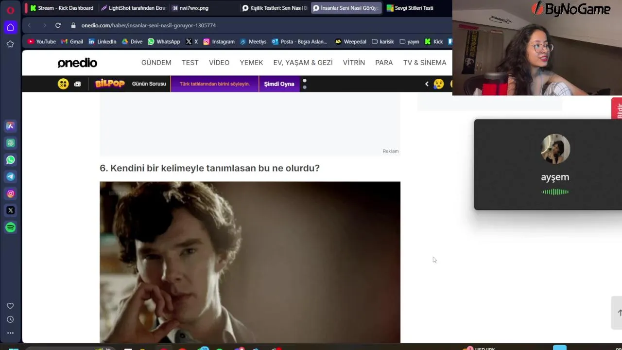This screenshot has width=622, height=350.
Task: Open sidebar three-dot settings menu
Action: coord(10,333)
